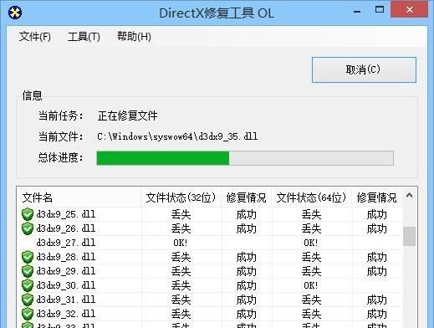Close the DirectX修复工具 window

(409, 10)
